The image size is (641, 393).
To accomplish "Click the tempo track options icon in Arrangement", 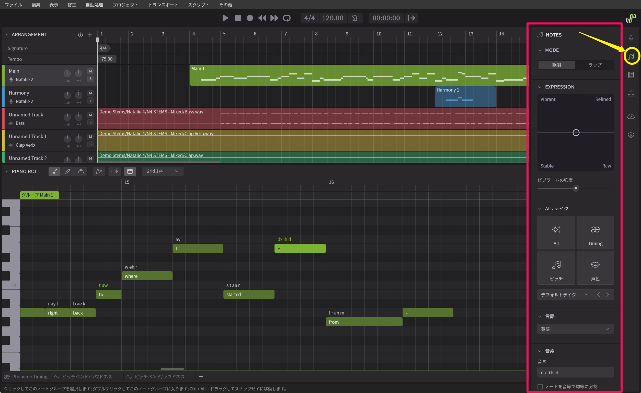I will pos(81,35).
